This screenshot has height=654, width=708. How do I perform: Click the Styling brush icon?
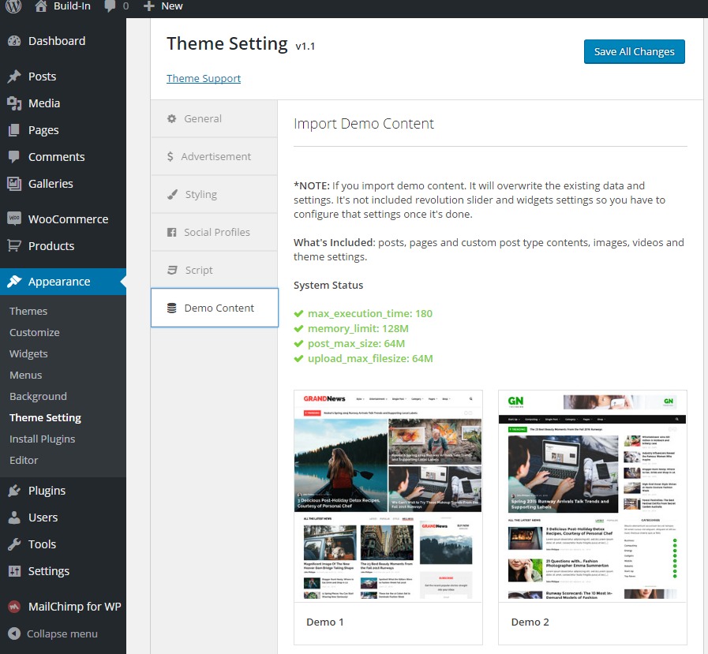172,195
